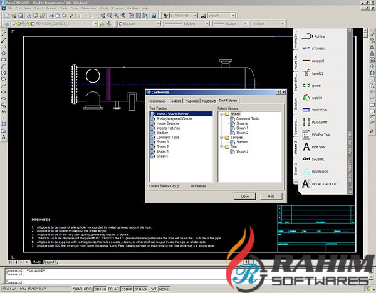Image resolution: width=376 pixels, height=293 pixels.
Task: Select 'Imperial Hatches' in Tool Palettes list
Action: click(x=168, y=128)
